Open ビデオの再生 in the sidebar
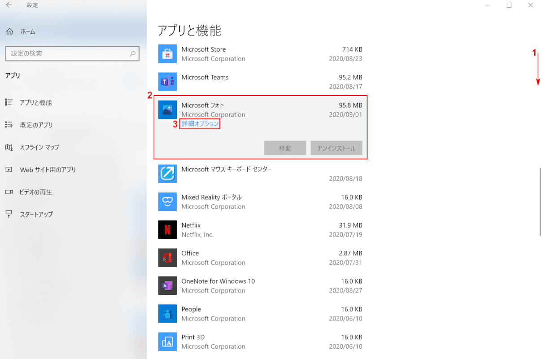Viewport: 541px width, 359px height. click(36, 192)
